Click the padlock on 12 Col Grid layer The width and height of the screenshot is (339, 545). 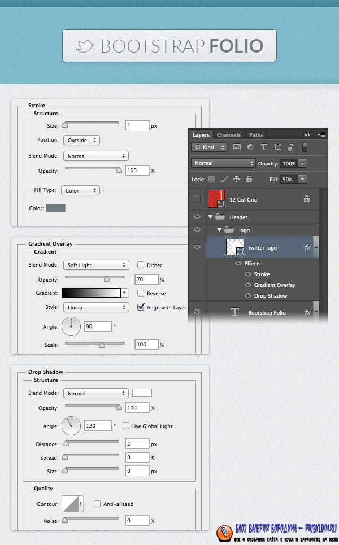point(307,199)
